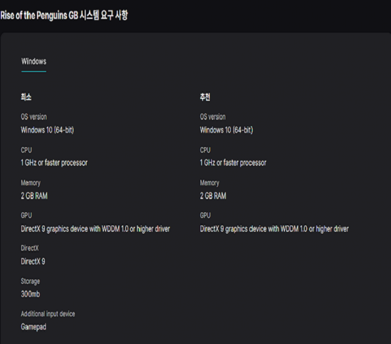Click the standalone DirectX 9 value
Screen dimensions: 391x344
click(x=33, y=261)
